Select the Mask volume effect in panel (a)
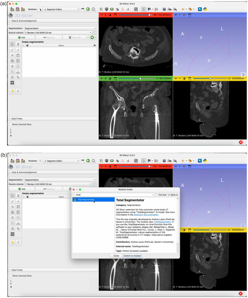 [x=12, y=83]
